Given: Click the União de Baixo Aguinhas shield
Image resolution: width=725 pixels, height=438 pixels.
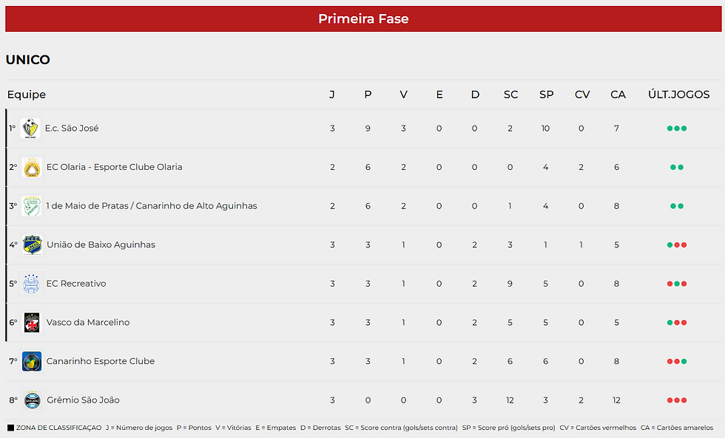Looking at the screenshot, I should [x=32, y=244].
